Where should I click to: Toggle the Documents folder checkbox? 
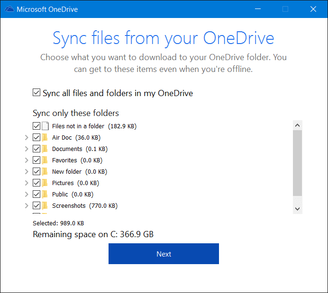coord(36,149)
